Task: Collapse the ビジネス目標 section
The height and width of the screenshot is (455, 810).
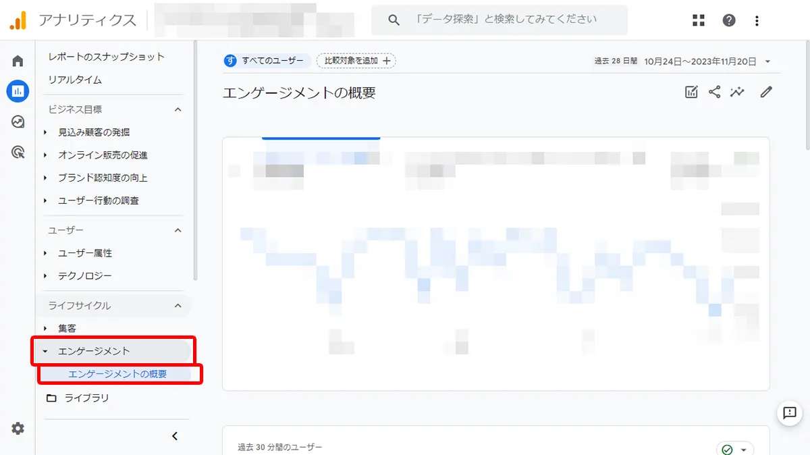Action: 178,109
